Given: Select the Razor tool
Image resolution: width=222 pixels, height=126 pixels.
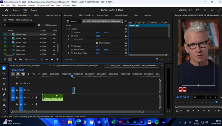Looking at the screenshot, I should tap(4, 84).
